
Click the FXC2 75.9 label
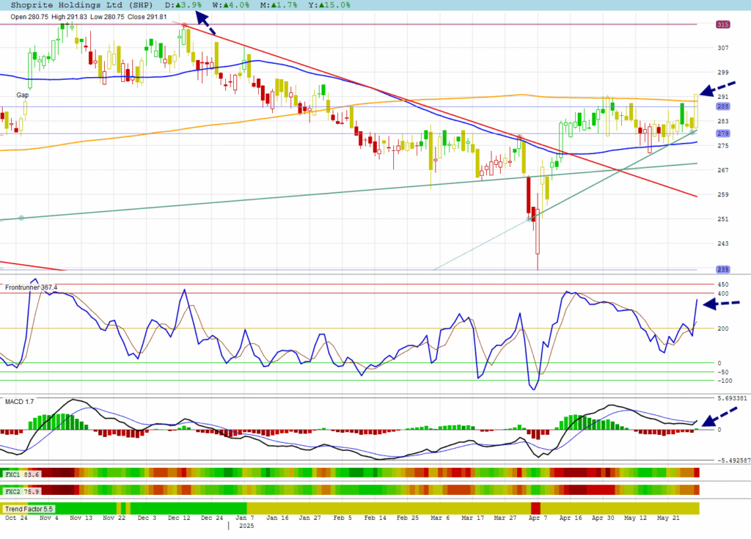pos(21,491)
